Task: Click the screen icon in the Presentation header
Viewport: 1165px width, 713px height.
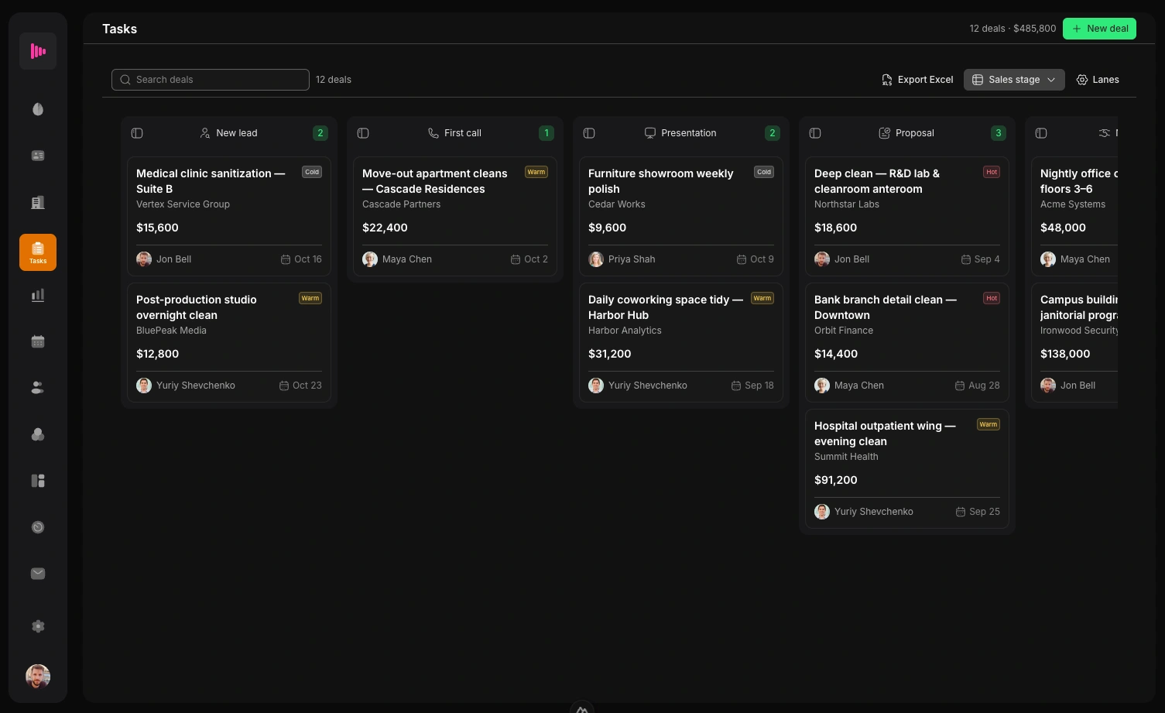Action: point(650,133)
